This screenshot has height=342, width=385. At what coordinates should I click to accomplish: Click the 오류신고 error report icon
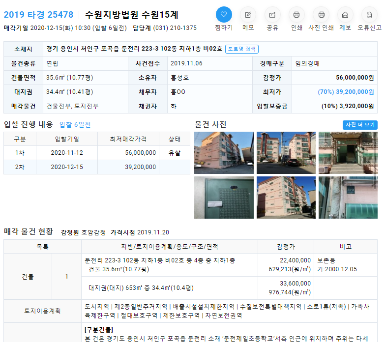pyautogui.click(x=369, y=15)
